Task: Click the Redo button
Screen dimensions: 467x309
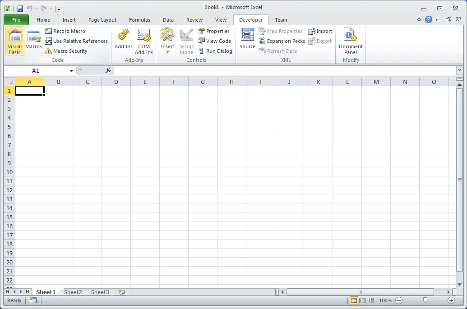Action: coord(44,8)
